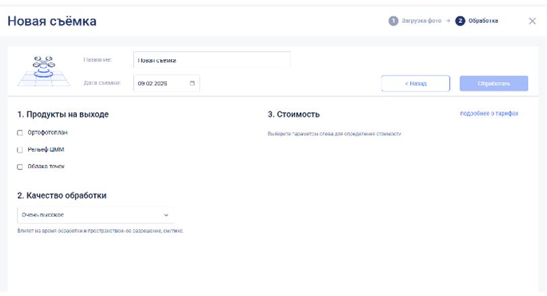The height and width of the screenshot is (296, 547).
Task: Click the step 2 number circle
Action: (461, 22)
